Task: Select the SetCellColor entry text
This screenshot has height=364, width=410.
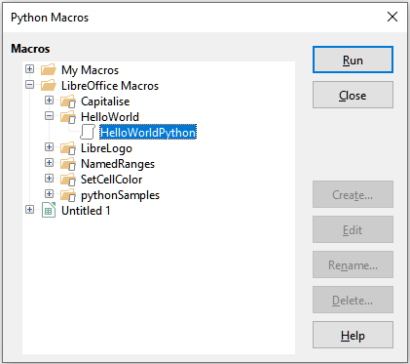Action: [111, 180]
